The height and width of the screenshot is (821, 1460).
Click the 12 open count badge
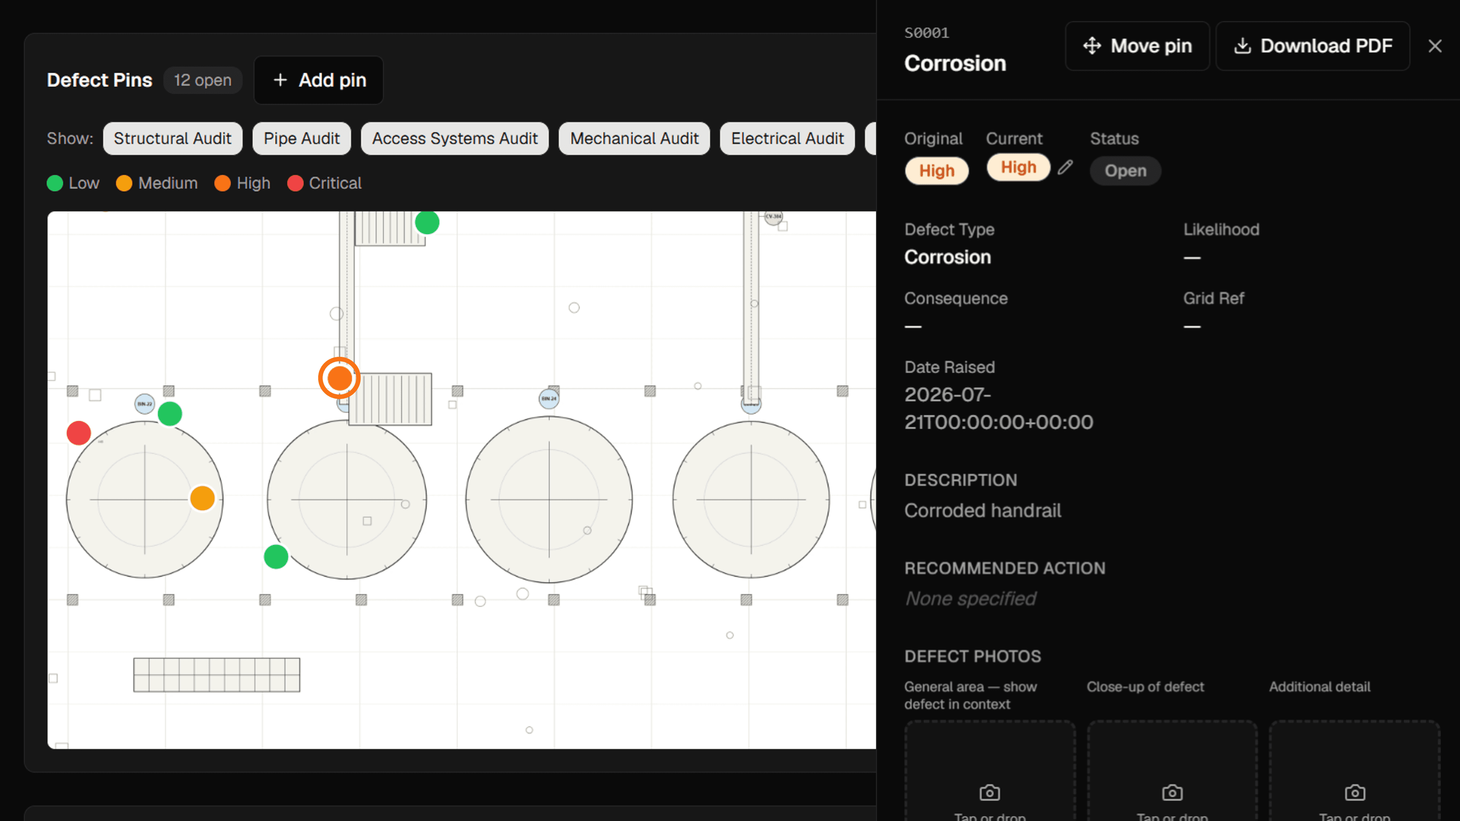point(203,80)
